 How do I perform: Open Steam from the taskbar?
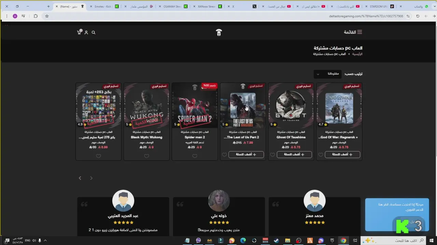276,241
